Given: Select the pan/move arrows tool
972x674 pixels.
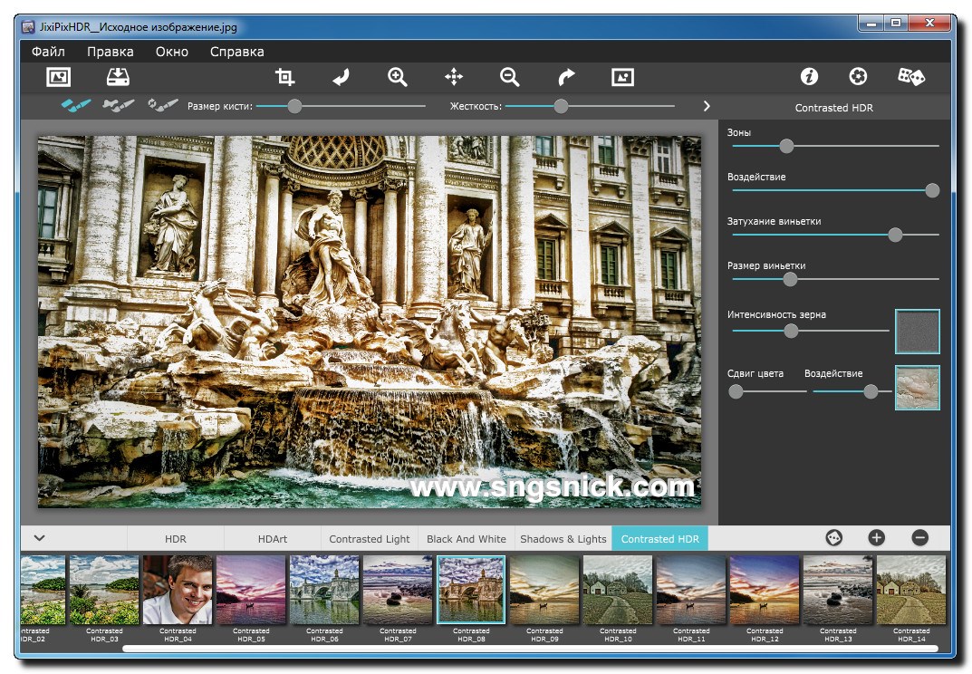Looking at the screenshot, I should (x=454, y=77).
